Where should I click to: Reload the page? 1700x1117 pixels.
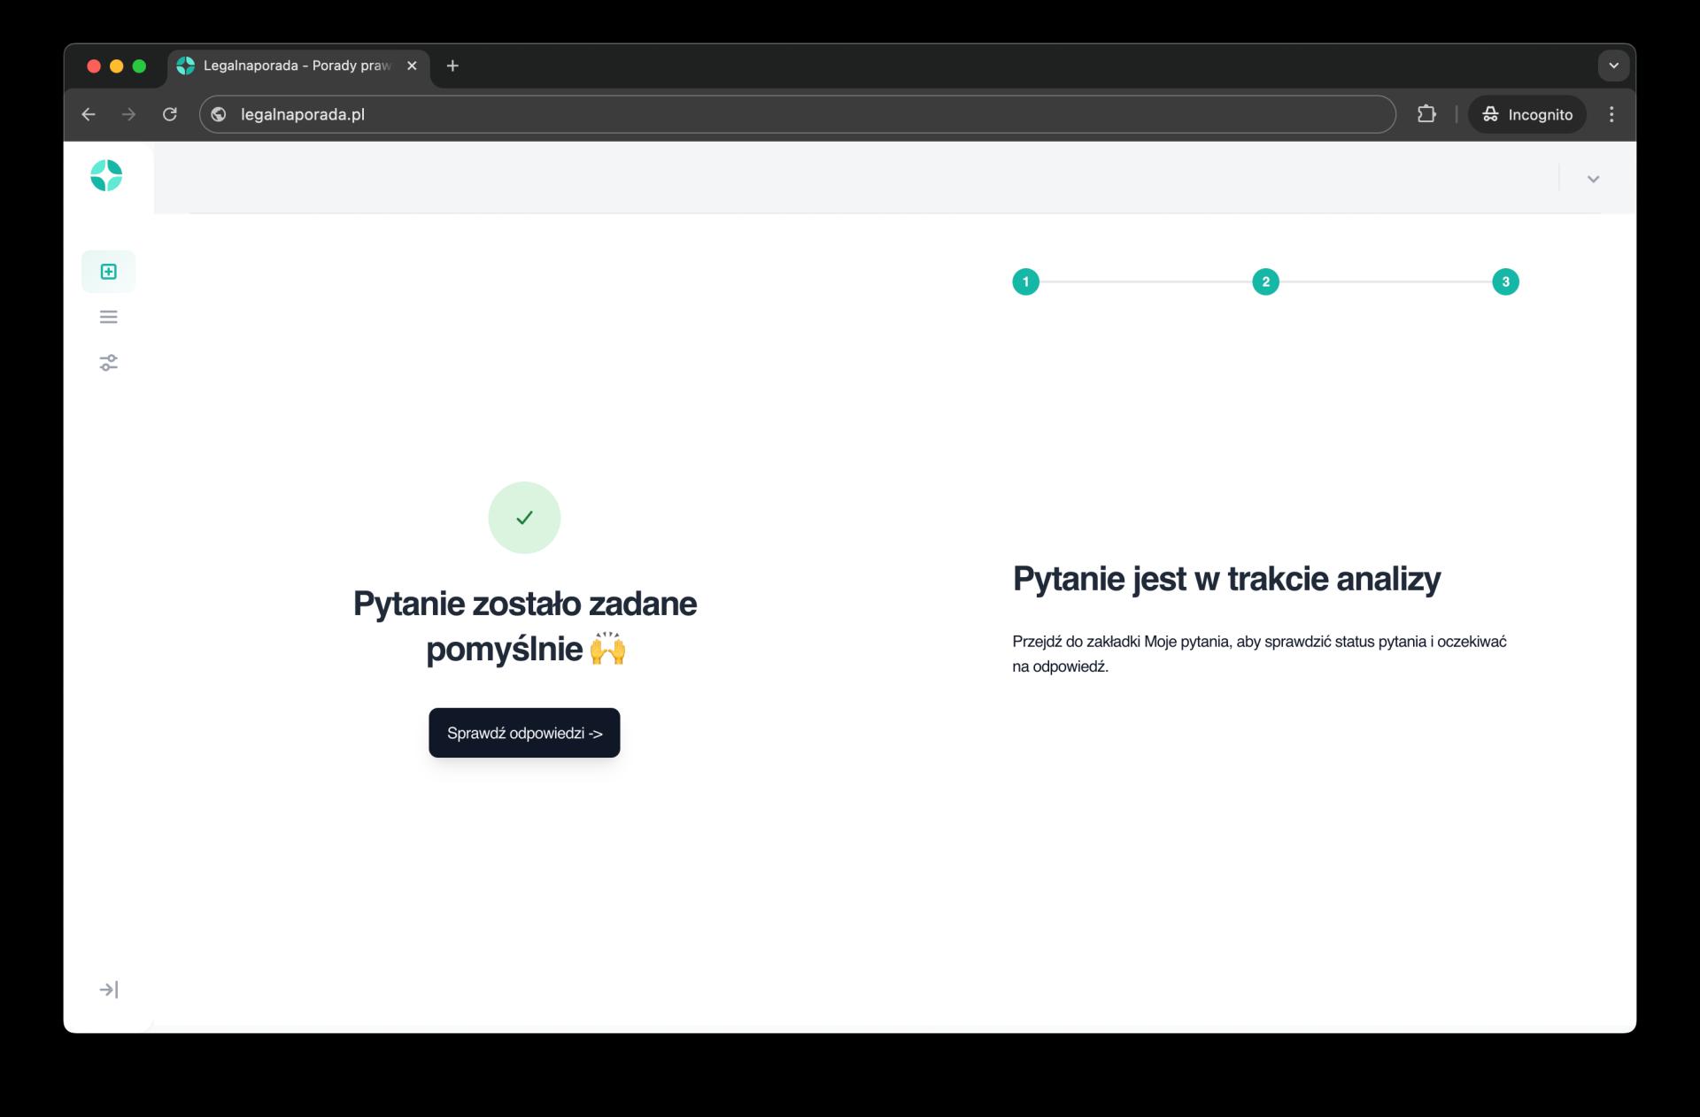pos(170,114)
